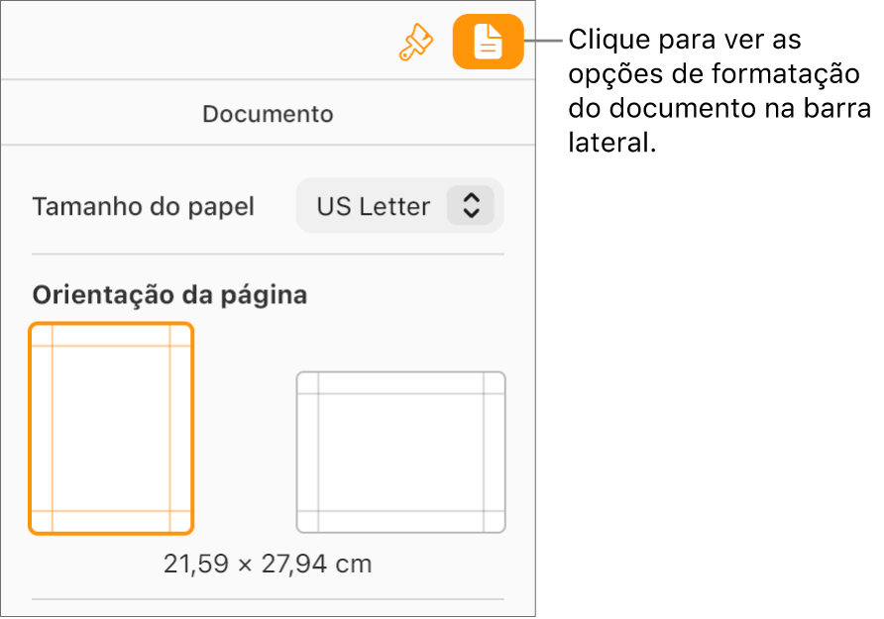The width and height of the screenshot is (884, 619).
Task: Click the landscape orientation thumbnail preview
Action: pyautogui.click(x=400, y=452)
